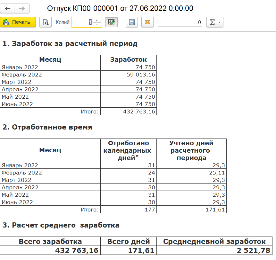Viewport: 276px width, 260px height.
Task: Click the Отработано календарных дней header
Action: click(x=129, y=150)
